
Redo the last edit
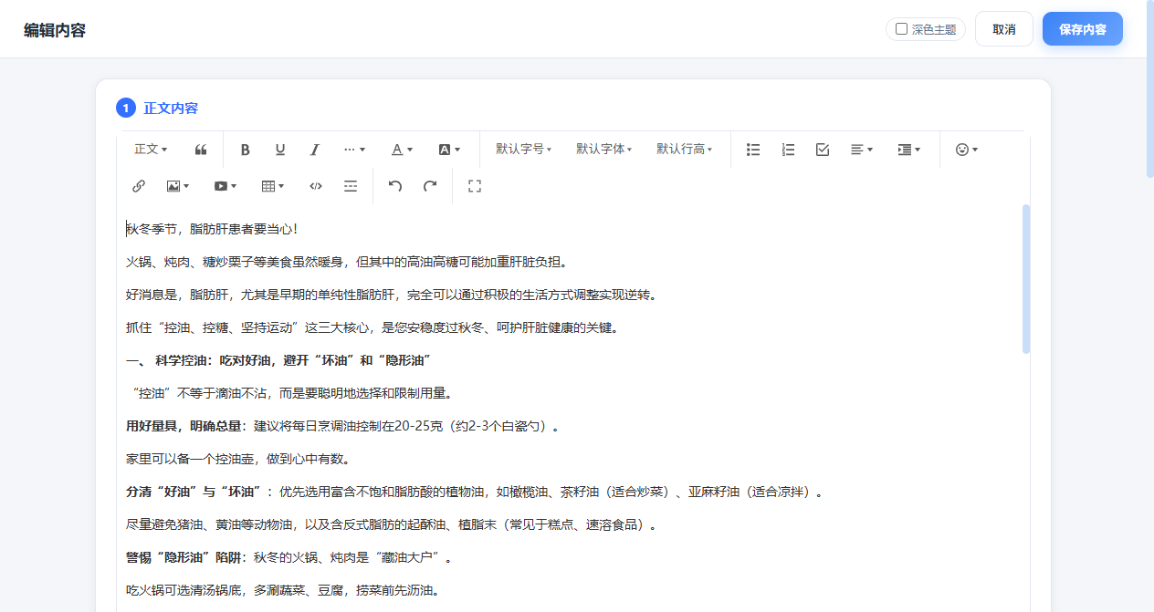tap(430, 186)
